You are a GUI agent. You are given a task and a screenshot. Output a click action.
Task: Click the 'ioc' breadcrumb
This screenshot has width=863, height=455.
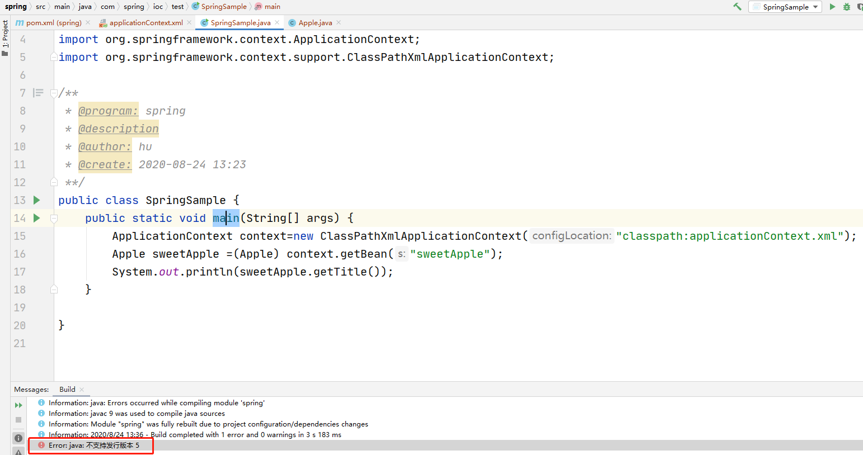point(158,7)
